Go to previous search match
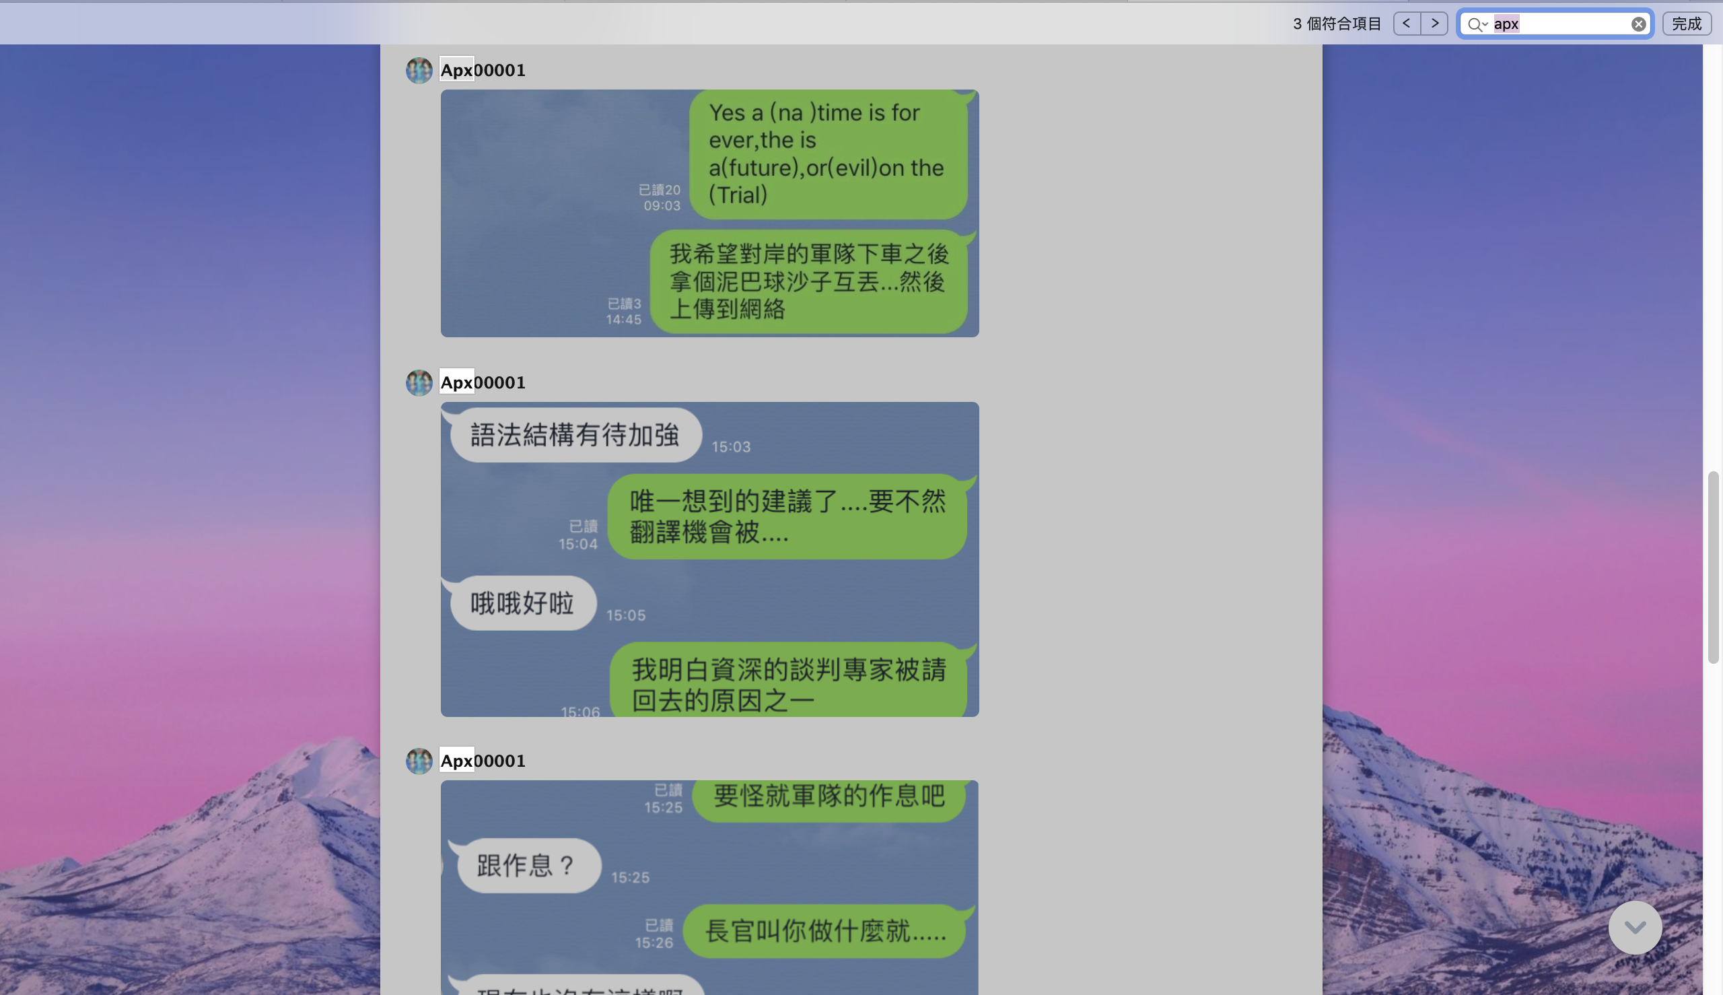This screenshot has height=995, width=1723. [1407, 24]
